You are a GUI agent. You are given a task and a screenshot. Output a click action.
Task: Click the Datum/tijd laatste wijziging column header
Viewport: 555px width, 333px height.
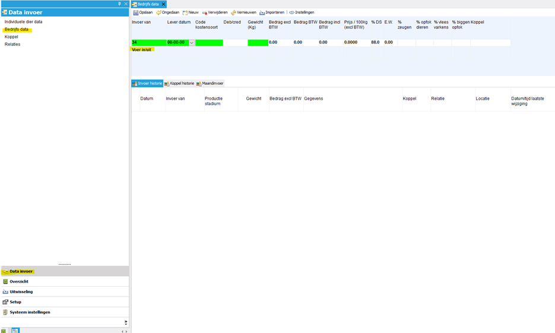point(528,102)
